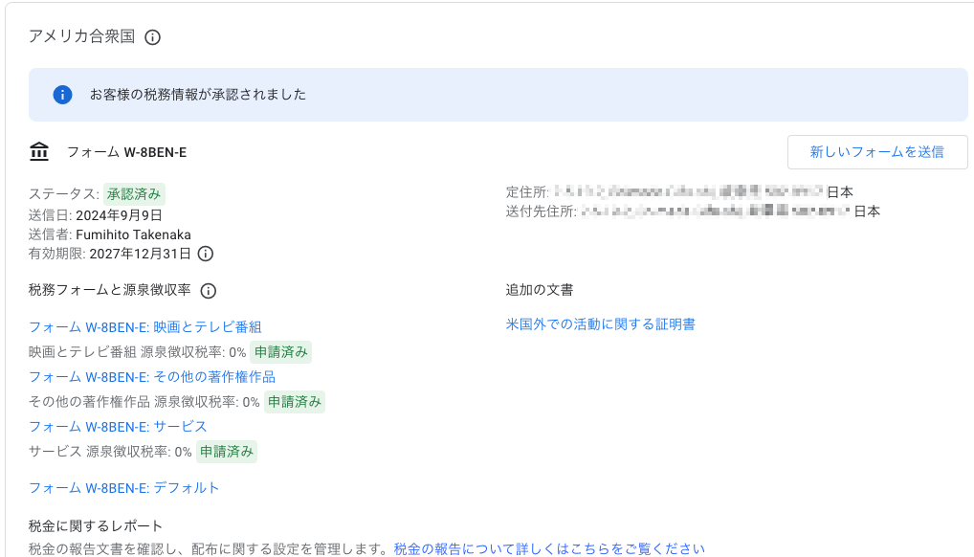Click info icon beside 税務フォームと源泉徴収率
The width and height of the screenshot is (974, 557).
pos(208,290)
